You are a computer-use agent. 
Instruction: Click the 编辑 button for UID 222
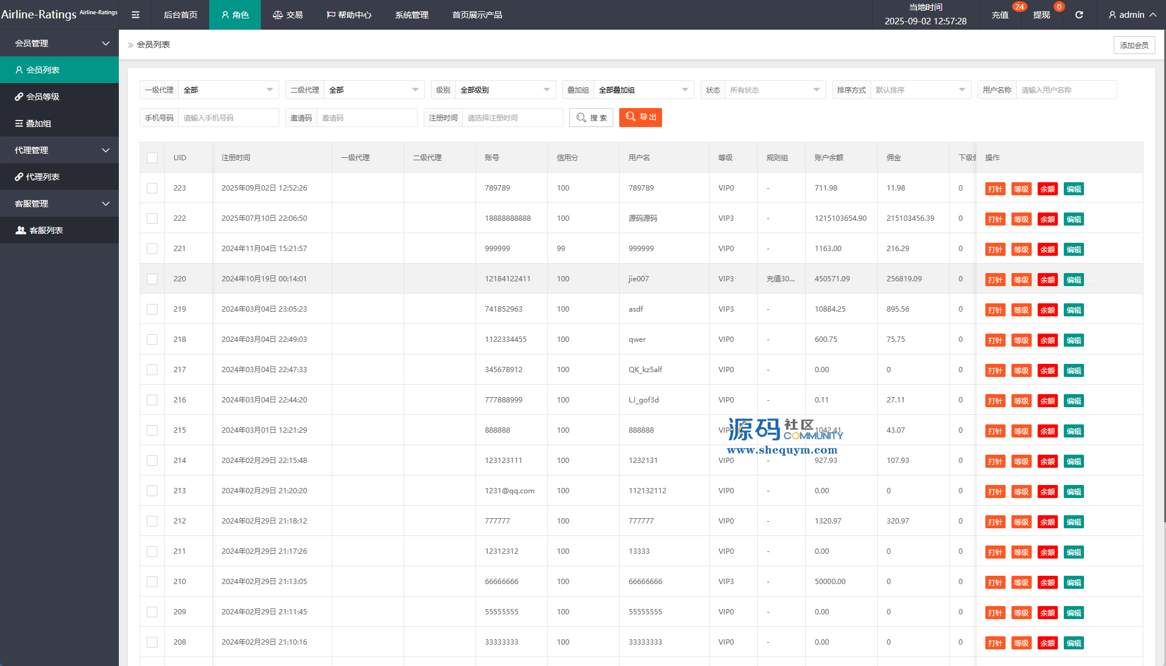1073,220
